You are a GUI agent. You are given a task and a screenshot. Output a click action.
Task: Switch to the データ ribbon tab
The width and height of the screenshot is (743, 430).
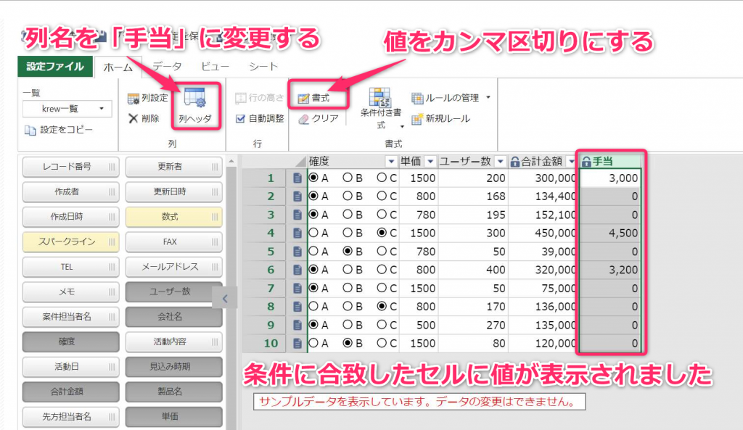tap(168, 65)
